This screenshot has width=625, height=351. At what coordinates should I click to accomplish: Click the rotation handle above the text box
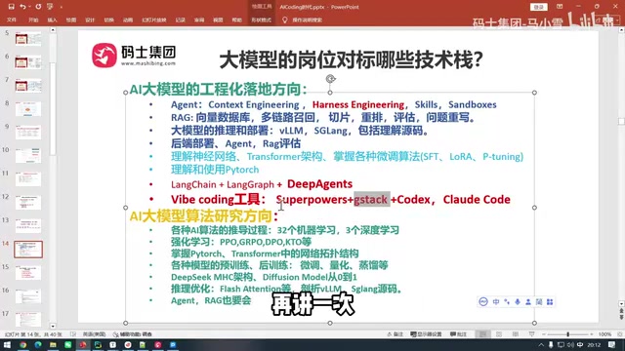[x=330, y=79]
